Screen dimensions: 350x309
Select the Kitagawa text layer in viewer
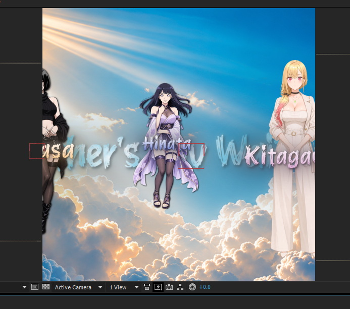click(x=279, y=156)
